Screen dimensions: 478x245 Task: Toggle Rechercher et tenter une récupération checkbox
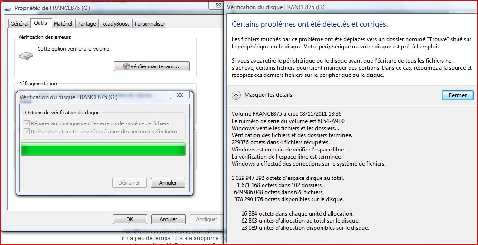tap(27, 132)
